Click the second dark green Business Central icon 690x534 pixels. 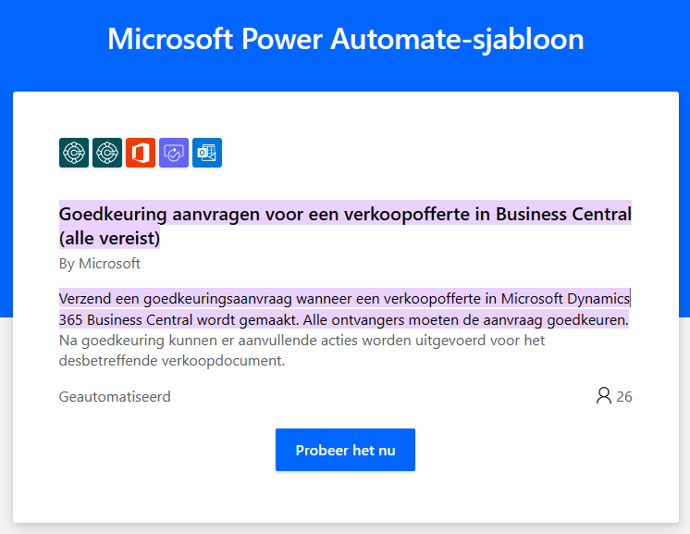(107, 153)
